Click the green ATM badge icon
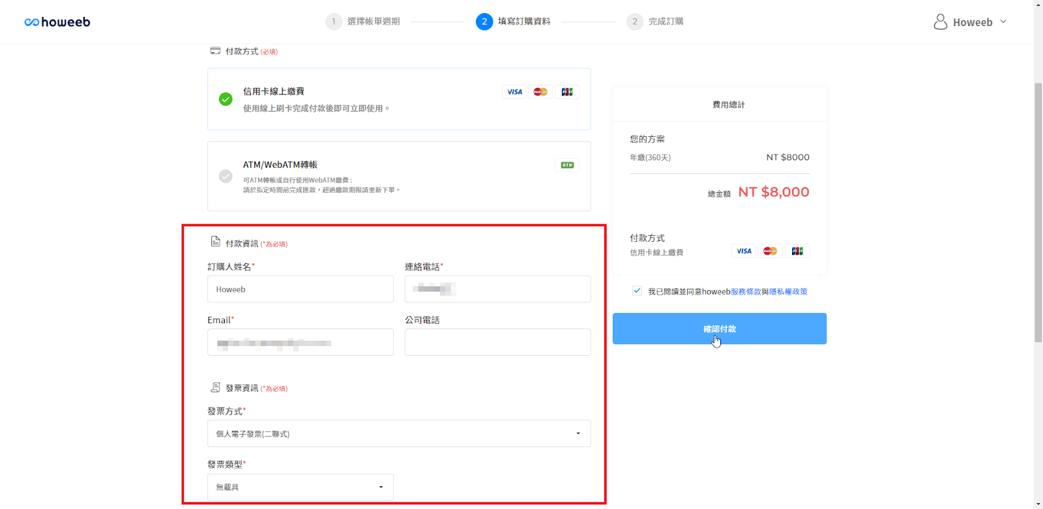1043x509 pixels. [567, 165]
